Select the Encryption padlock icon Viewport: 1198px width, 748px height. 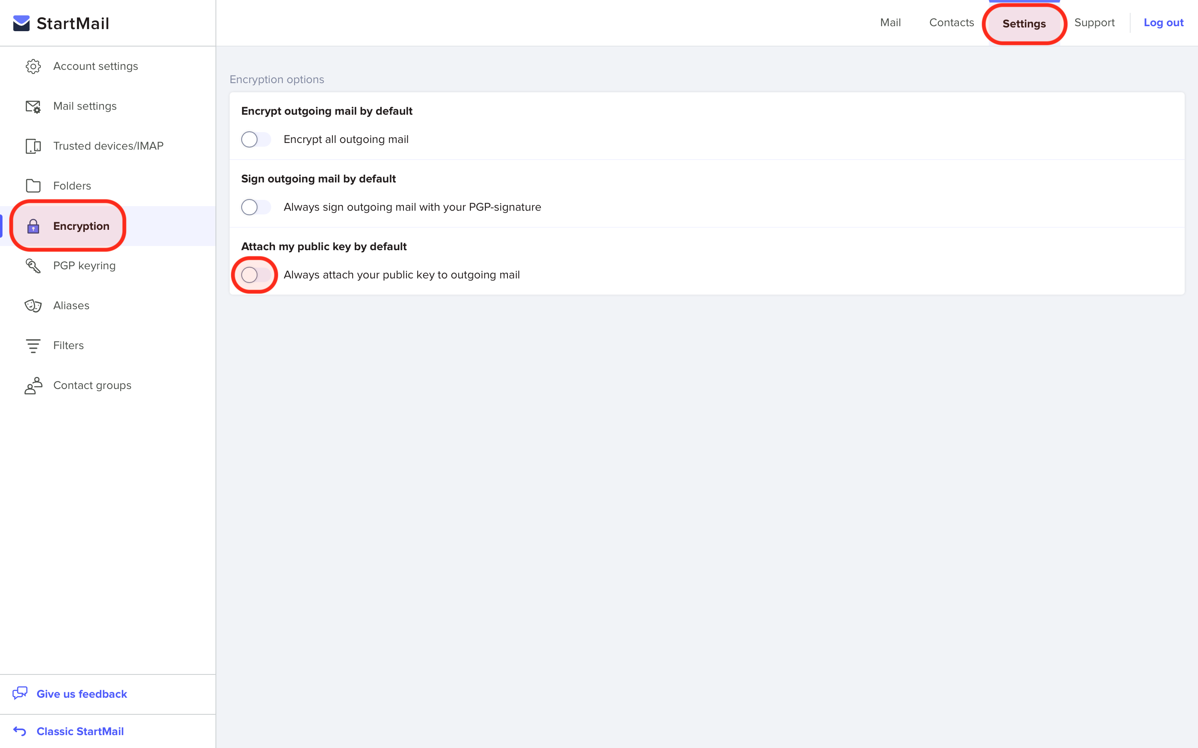coord(33,226)
